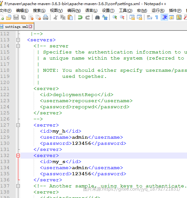
Task: Click the Copy toolbar icon
Action: (x=63, y=17)
